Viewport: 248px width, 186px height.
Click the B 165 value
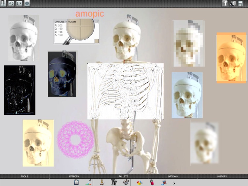coord(59,32)
